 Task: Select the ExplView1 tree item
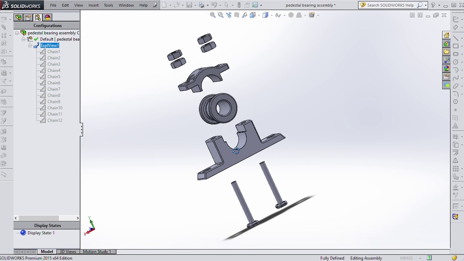[x=50, y=45]
